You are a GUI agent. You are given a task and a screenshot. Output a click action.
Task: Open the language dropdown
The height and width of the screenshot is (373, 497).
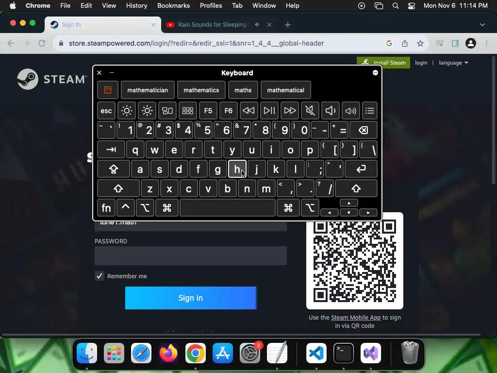453,63
